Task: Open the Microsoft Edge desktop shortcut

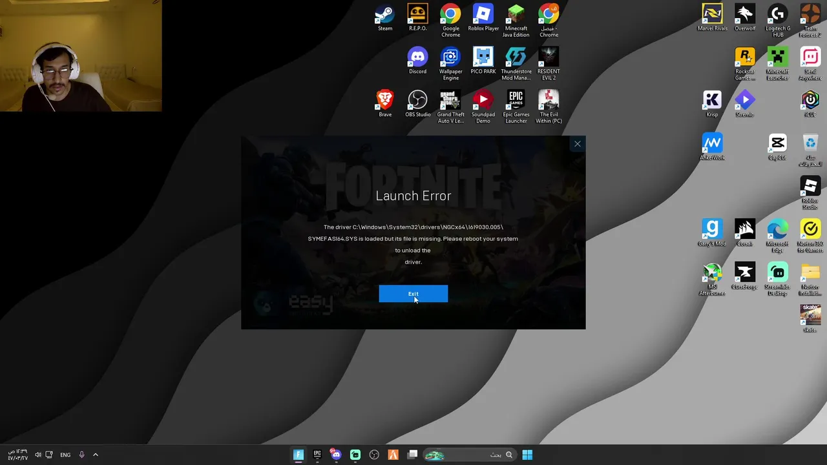Action: click(778, 236)
